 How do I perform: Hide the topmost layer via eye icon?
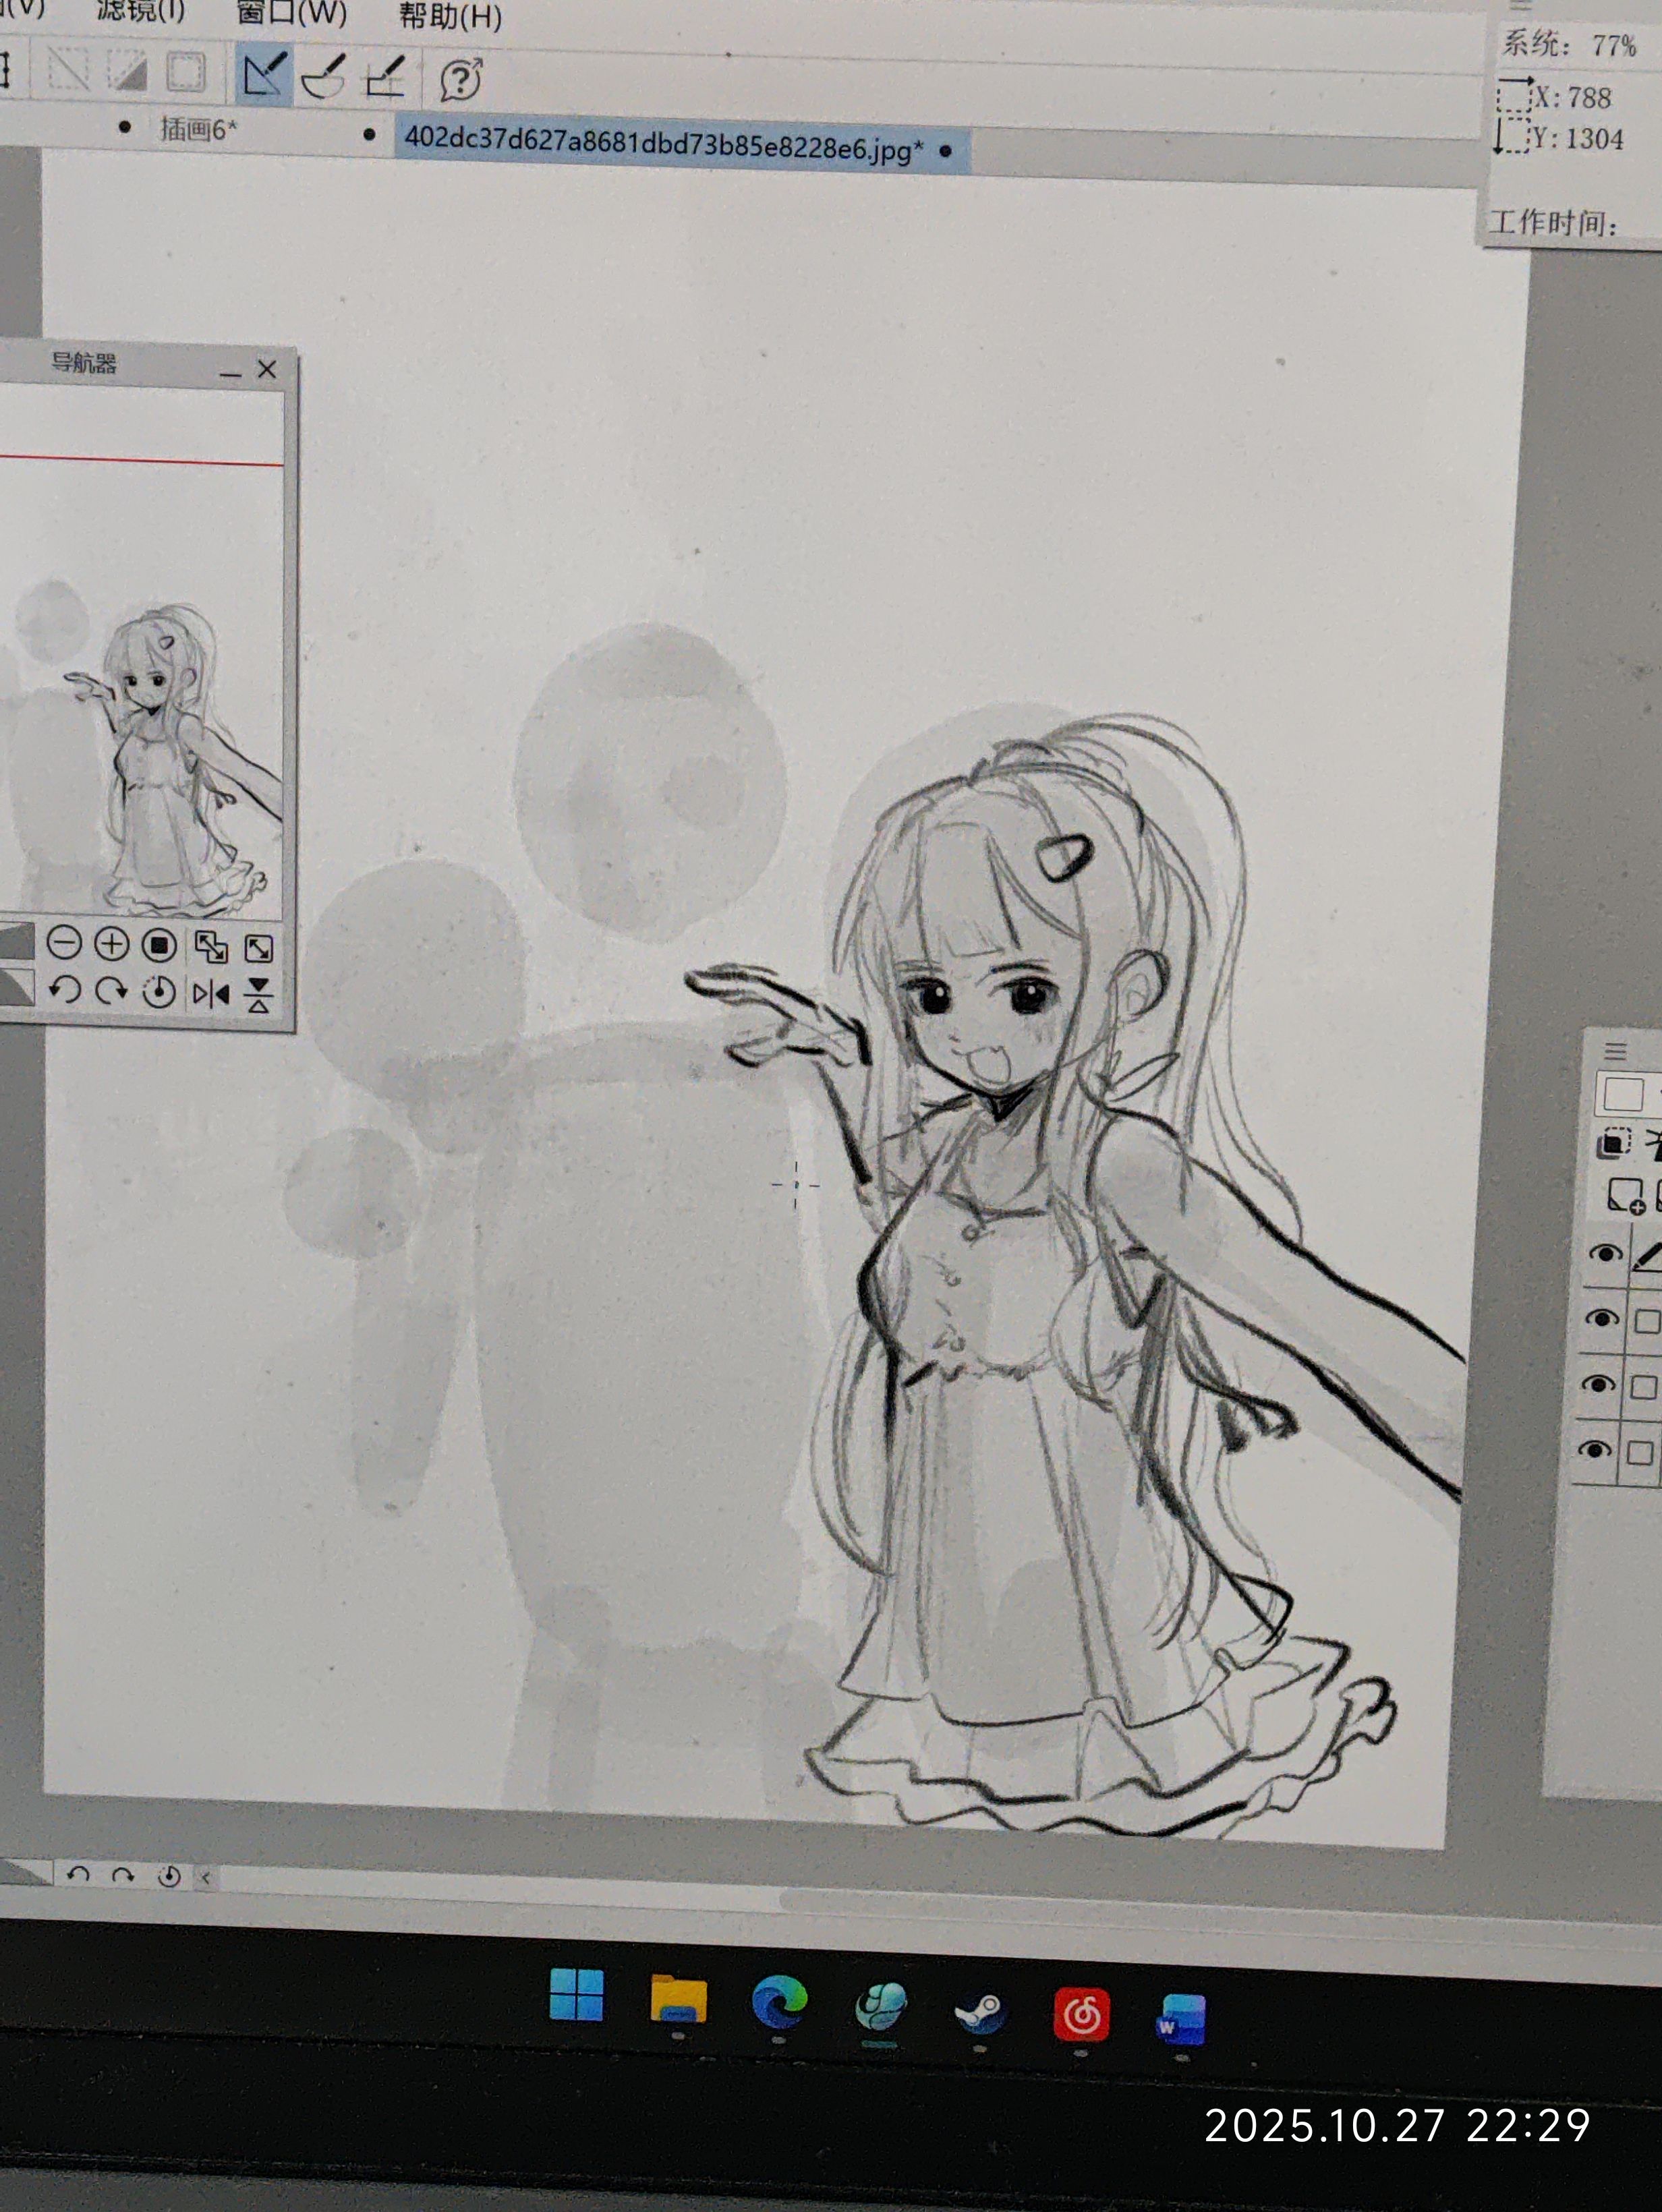coord(1606,1253)
